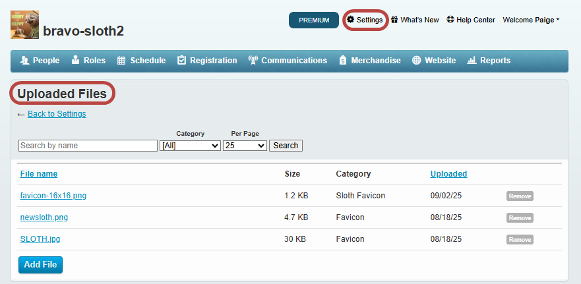Open the Category dropdown
The height and width of the screenshot is (284, 581).
click(190, 146)
